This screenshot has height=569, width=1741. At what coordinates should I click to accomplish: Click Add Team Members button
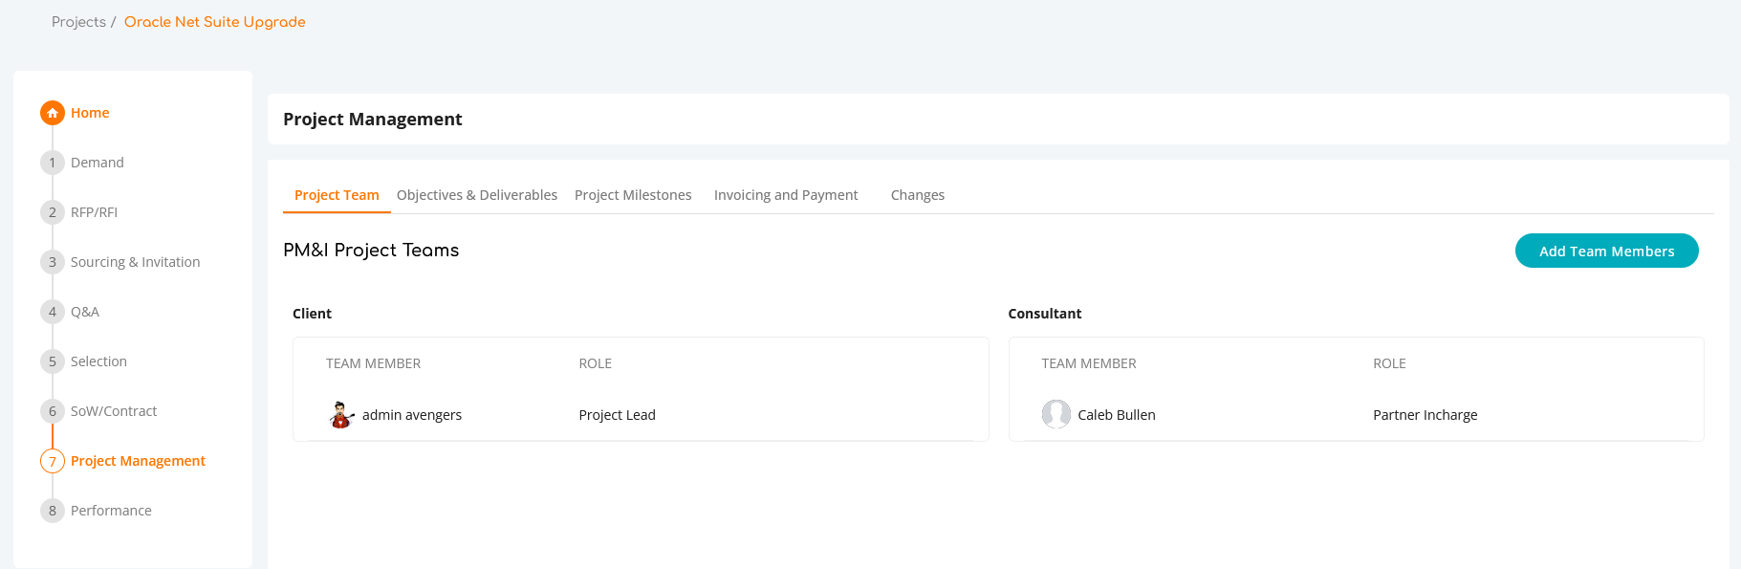click(1607, 251)
